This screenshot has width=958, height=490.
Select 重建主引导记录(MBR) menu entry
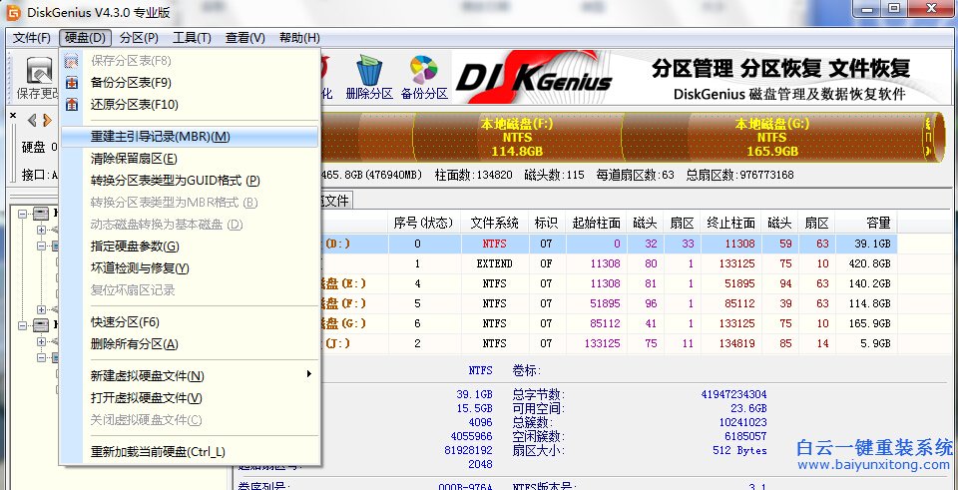point(160,137)
